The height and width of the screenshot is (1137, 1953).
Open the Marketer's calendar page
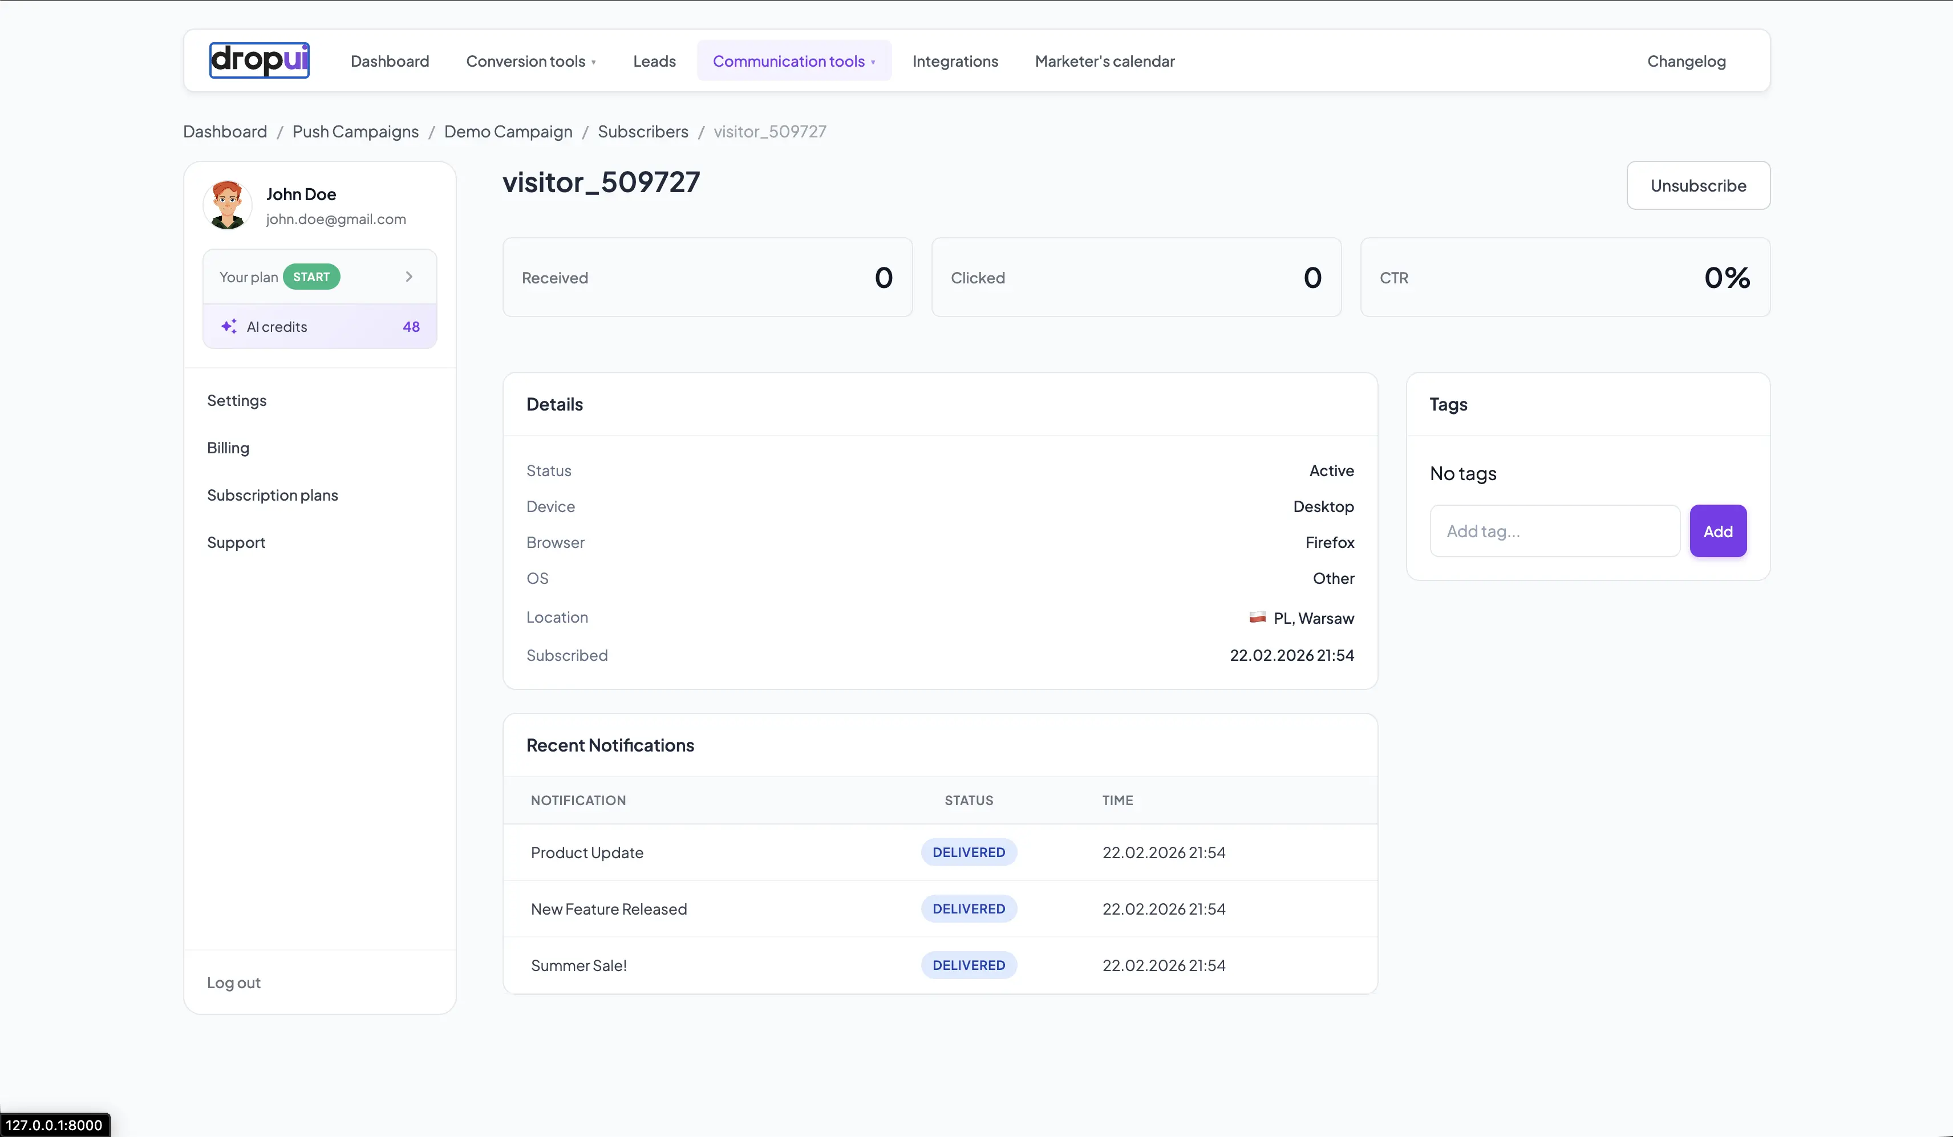[1104, 61]
